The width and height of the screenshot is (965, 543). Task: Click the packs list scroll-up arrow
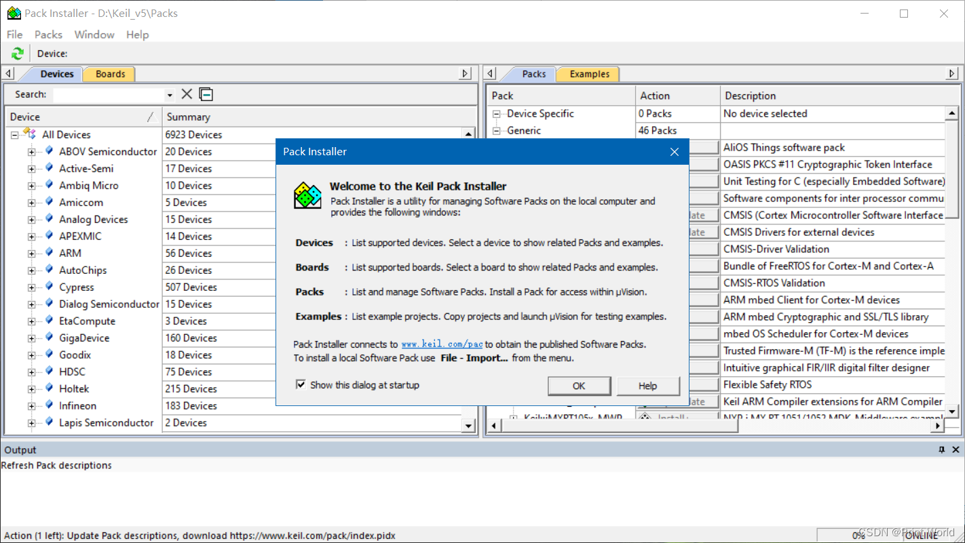[952, 113]
